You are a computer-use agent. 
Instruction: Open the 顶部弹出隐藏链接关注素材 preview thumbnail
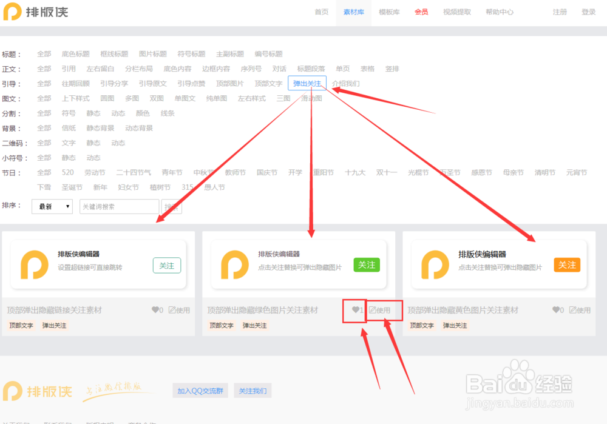98,264
